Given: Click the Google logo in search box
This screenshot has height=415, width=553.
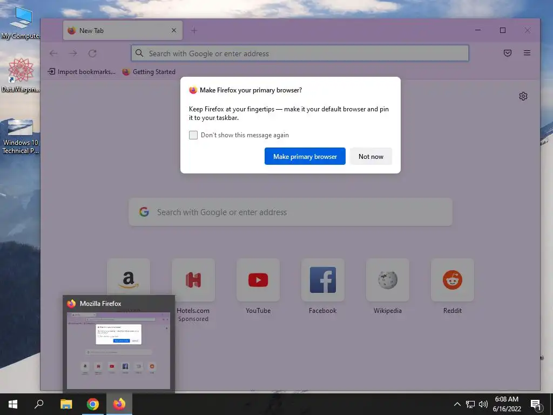Looking at the screenshot, I should click(x=144, y=212).
